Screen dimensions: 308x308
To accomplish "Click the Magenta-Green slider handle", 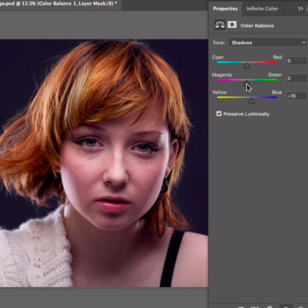I will pyautogui.click(x=247, y=83).
